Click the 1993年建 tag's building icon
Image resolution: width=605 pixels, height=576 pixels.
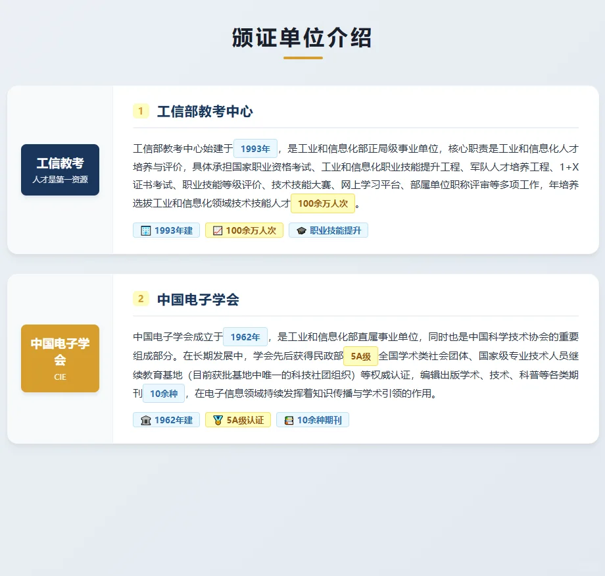point(146,230)
